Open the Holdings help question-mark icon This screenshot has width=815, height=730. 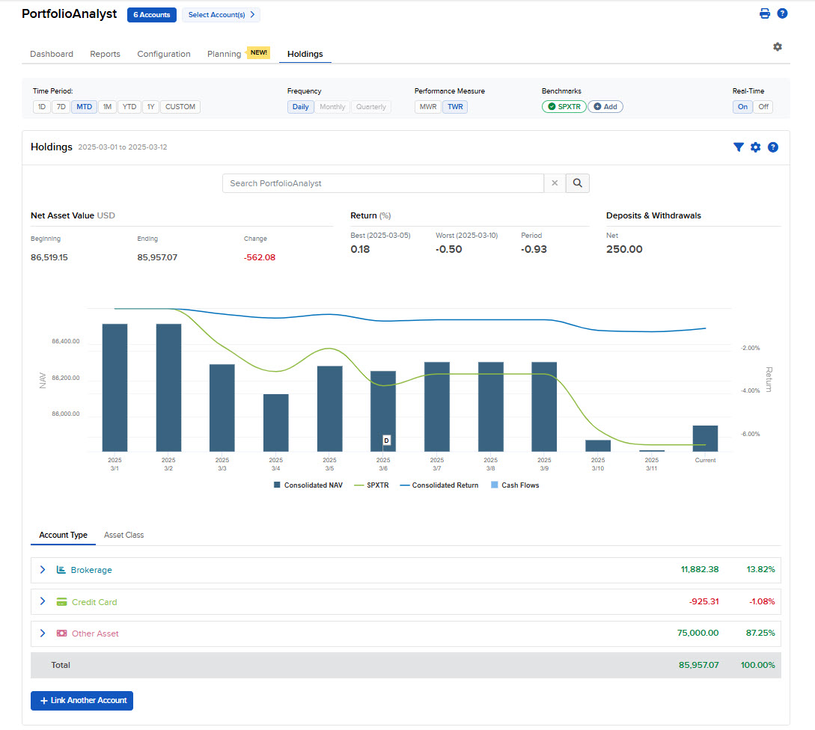tap(773, 147)
